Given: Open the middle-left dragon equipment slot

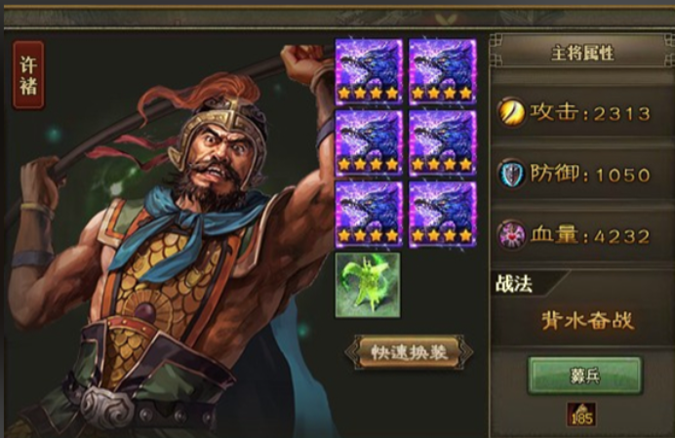Looking at the screenshot, I should pyautogui.click(x=369, y=143).
